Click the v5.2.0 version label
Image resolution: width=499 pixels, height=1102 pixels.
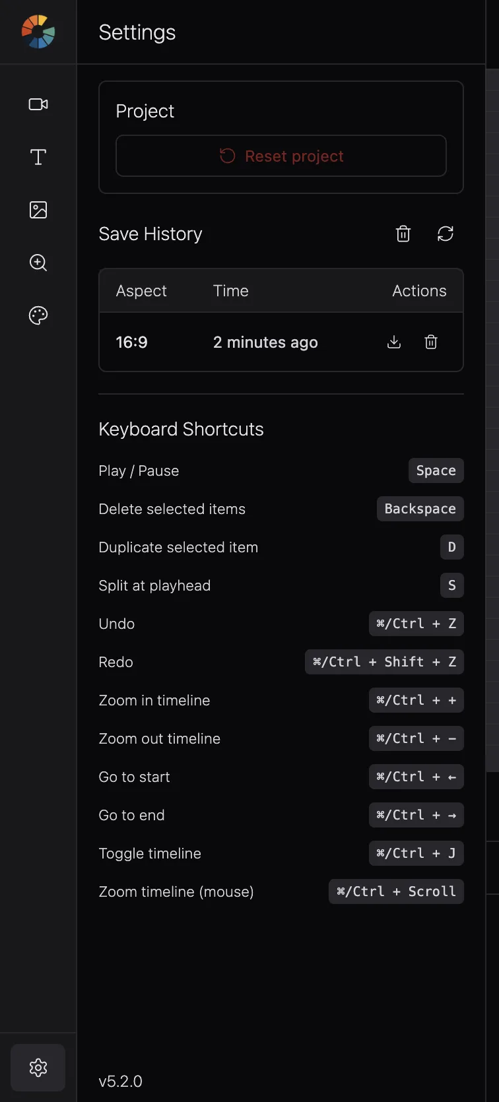click(121, 1081)
